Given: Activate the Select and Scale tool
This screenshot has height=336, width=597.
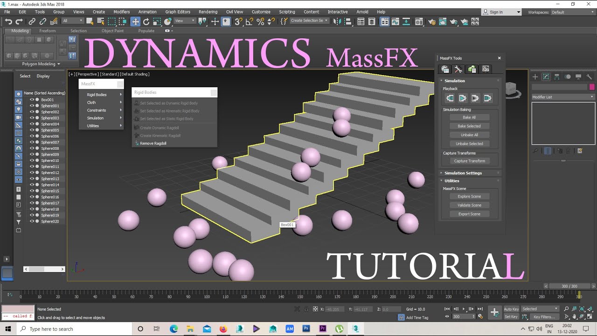Looking at the screenshot, I should (157, 21).
